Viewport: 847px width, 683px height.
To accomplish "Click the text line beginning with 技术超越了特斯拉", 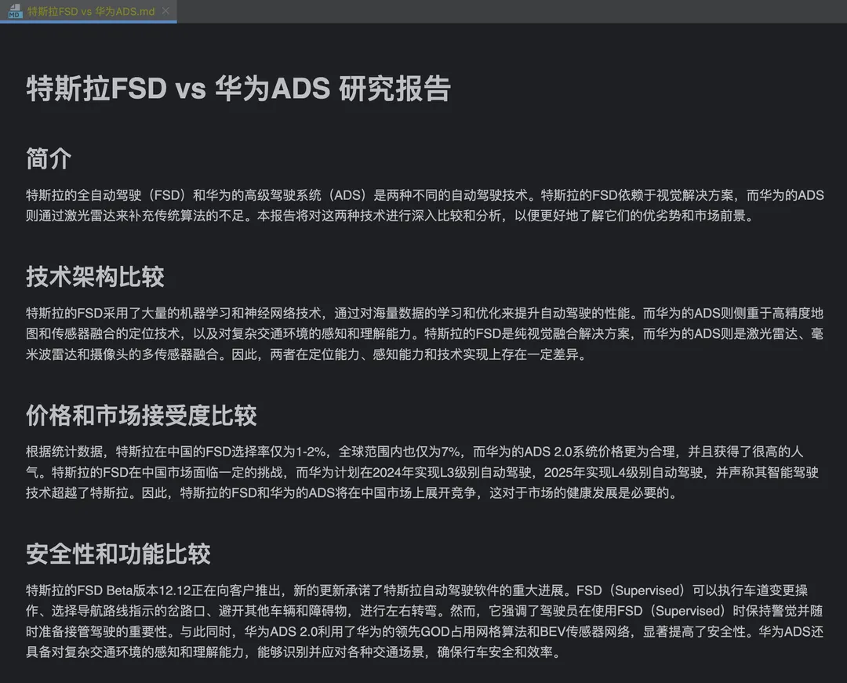I will 352,493.
